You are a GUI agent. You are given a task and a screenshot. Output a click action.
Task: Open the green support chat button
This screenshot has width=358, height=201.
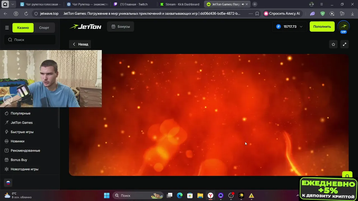(x=347, y=175)
